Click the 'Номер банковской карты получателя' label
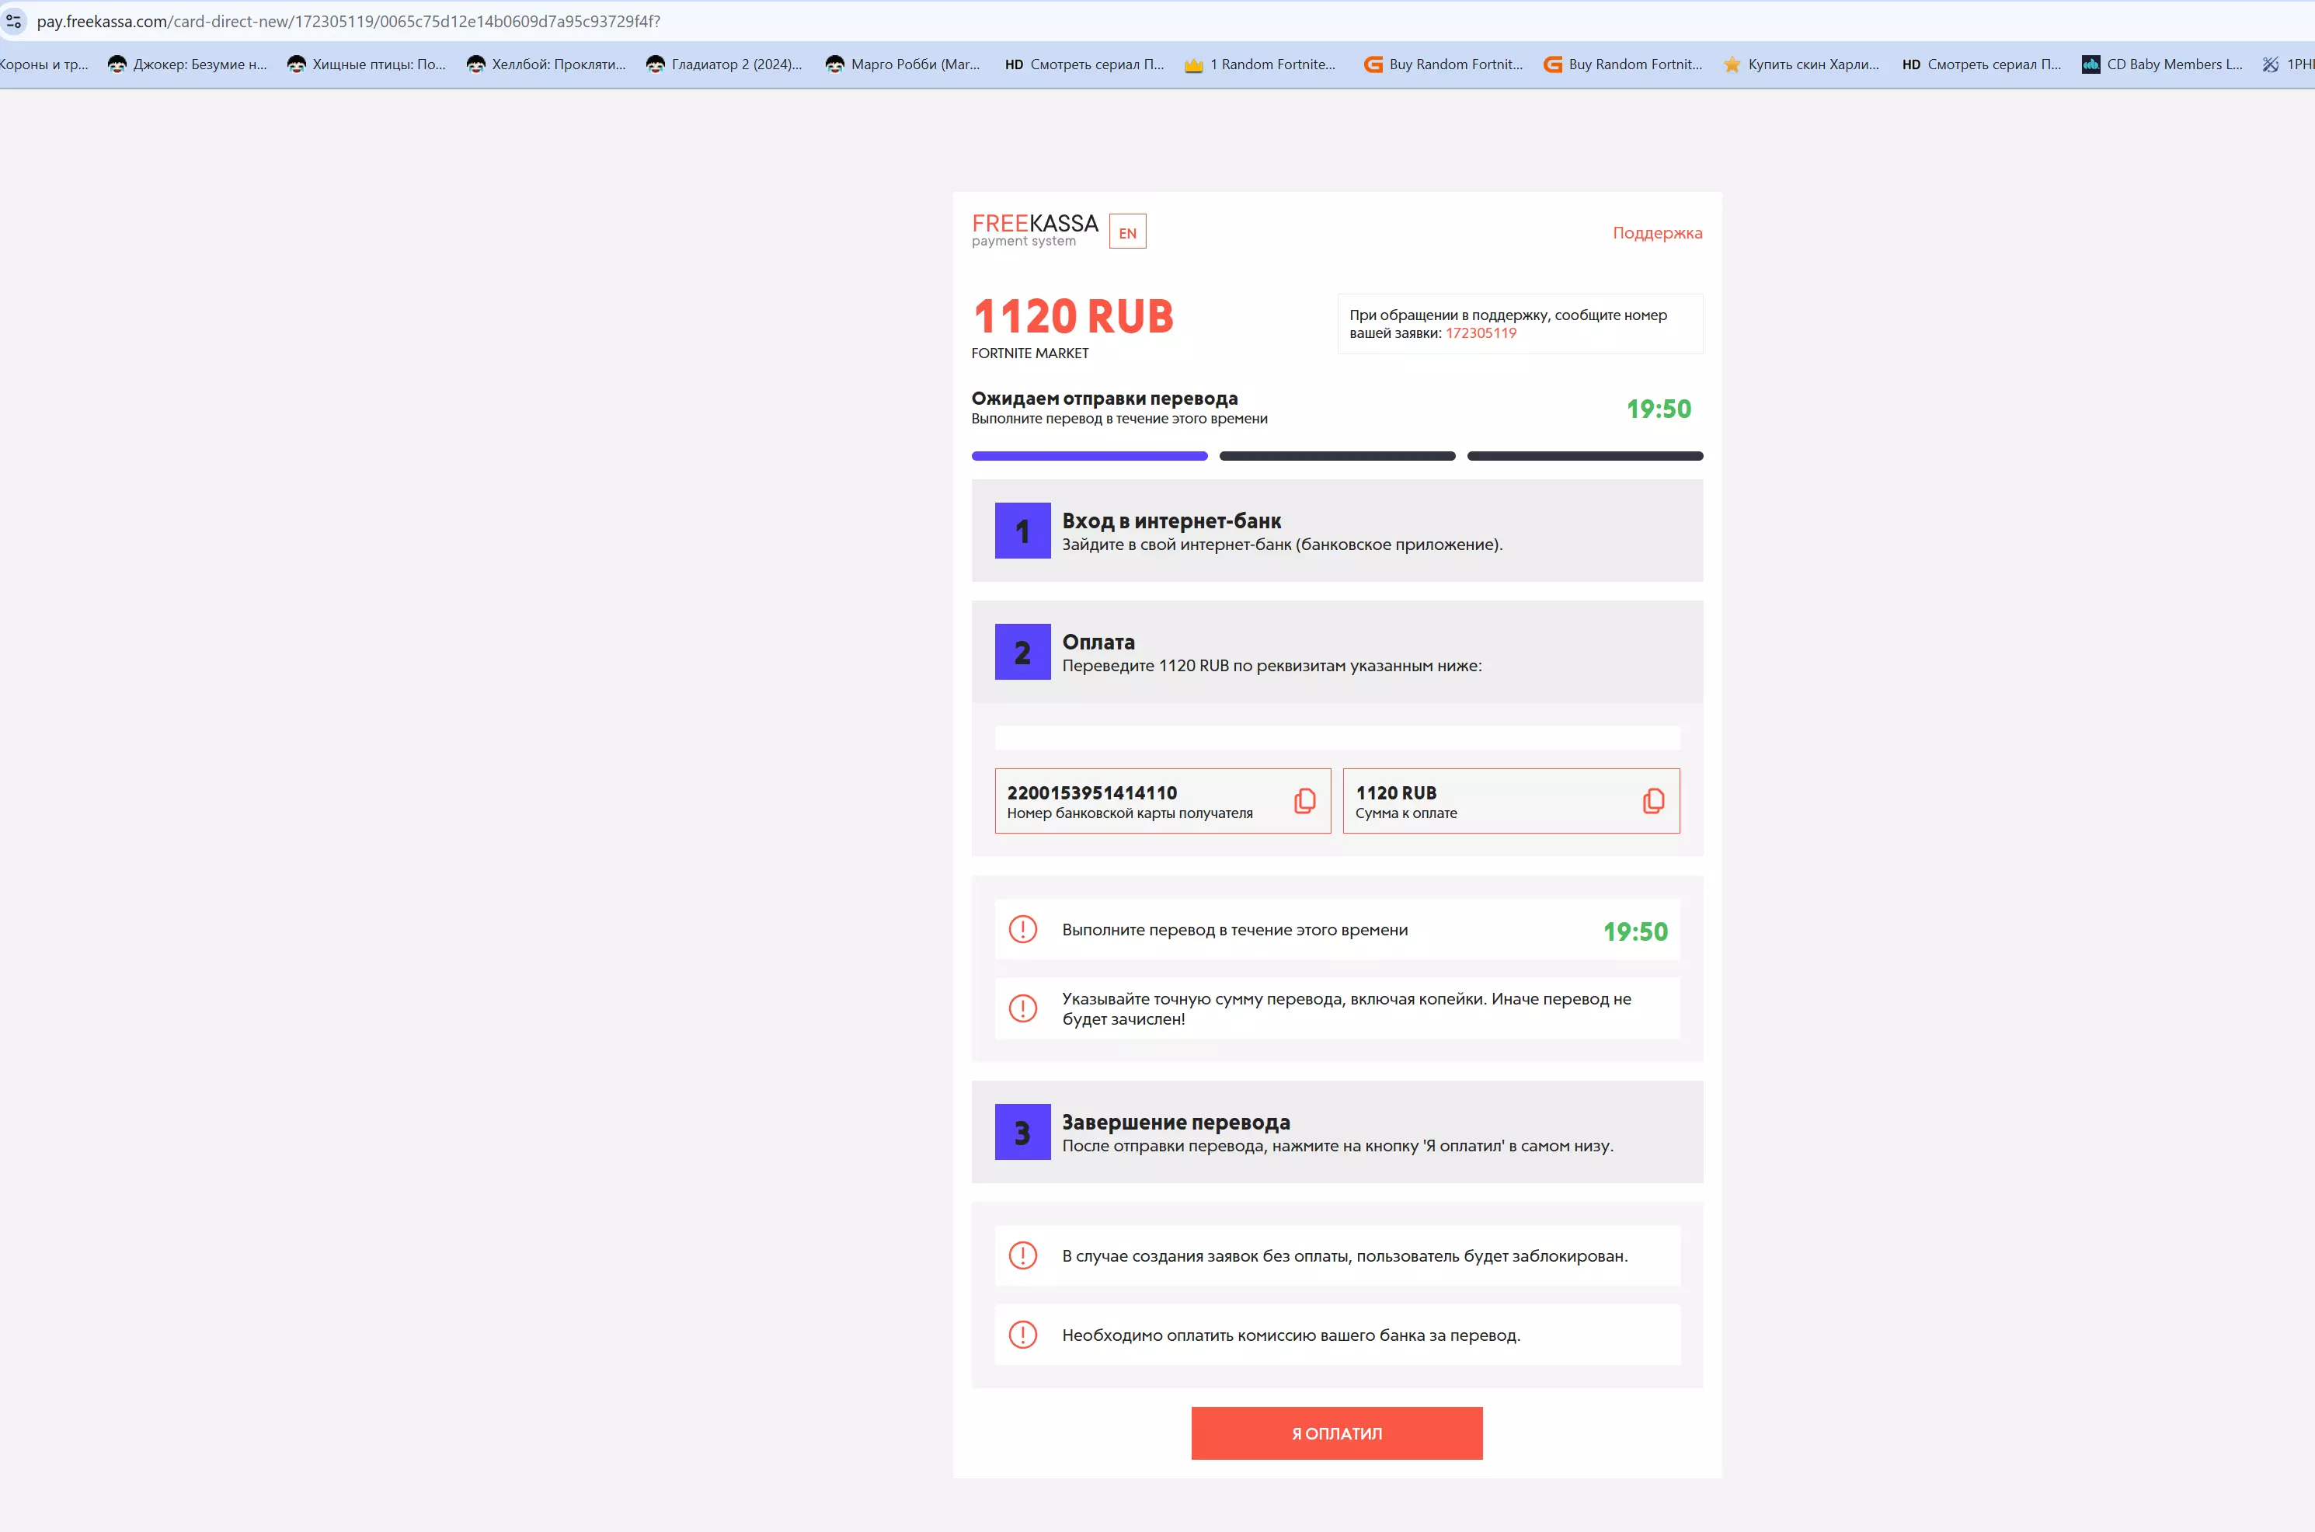The image size is (2315, 1532). pos(1130,813)
